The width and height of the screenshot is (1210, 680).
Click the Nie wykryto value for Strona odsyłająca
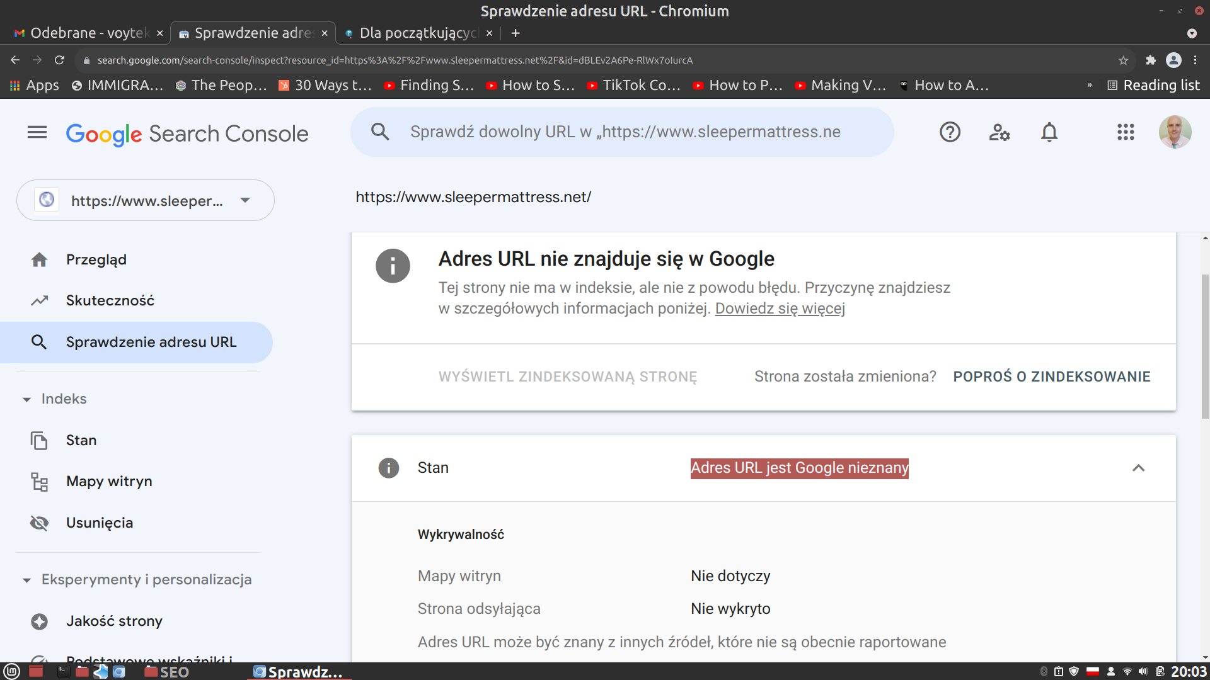pos(730,609)
